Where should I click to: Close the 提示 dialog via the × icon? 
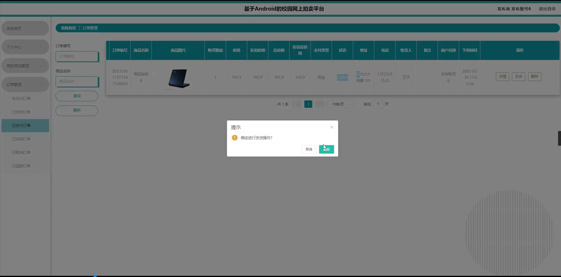[x=331, y=127]
